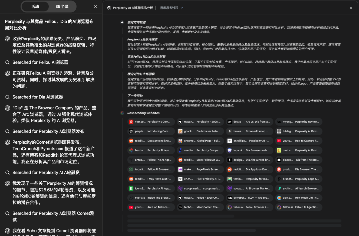Open the 显示思考过程 dropdown
Image resolution: width=359 pixels, height=236 pixels.
click(x=171, y=7)
